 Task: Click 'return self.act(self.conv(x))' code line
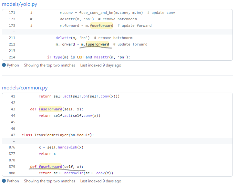pos(69,116)
